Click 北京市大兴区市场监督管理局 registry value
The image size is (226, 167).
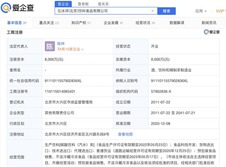(69, 102)
